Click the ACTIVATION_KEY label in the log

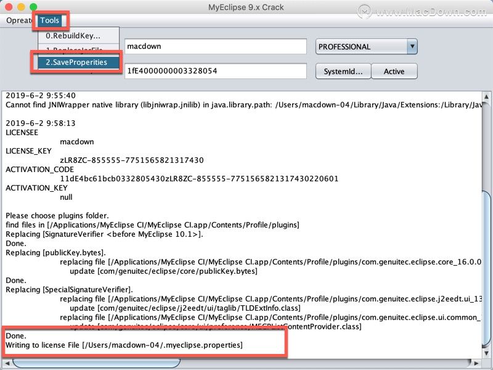pos(36,188)
